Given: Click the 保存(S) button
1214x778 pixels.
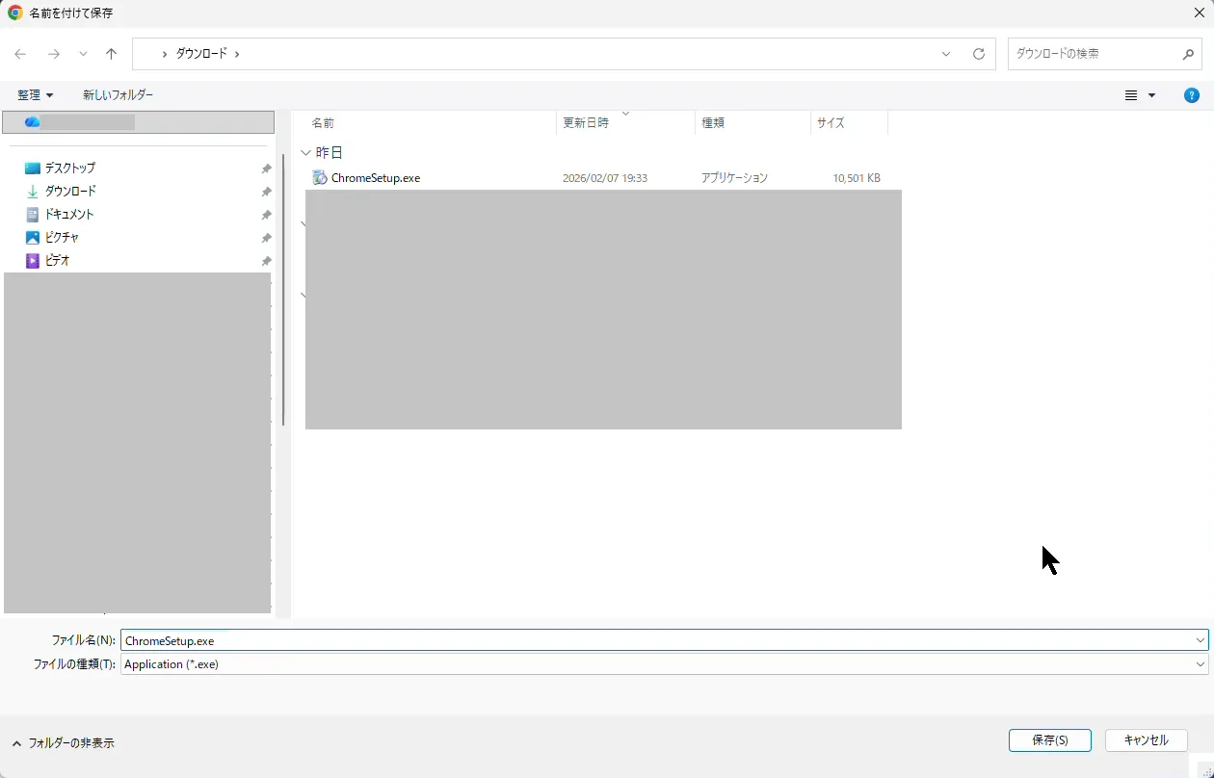Looking at the screenshot, I should coord(1049,740).
